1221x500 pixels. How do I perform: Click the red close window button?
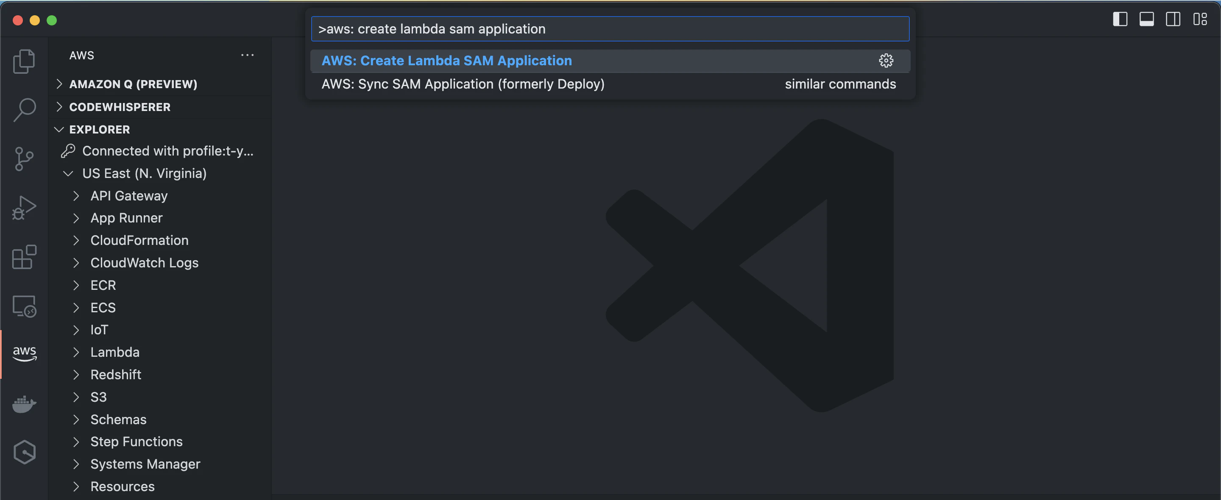point(18,20)
